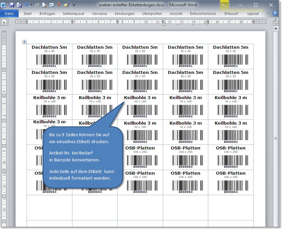
Task: Minimize the Word window
Action: click(241, 5)
